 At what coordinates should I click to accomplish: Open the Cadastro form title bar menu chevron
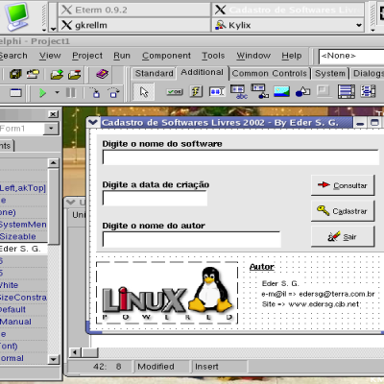[x=93, y=122]
